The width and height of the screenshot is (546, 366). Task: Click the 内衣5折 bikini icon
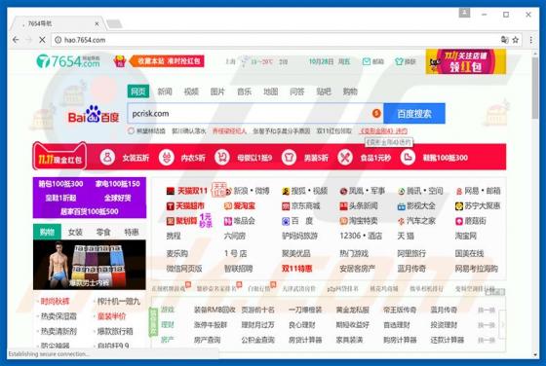click(167, 158)
